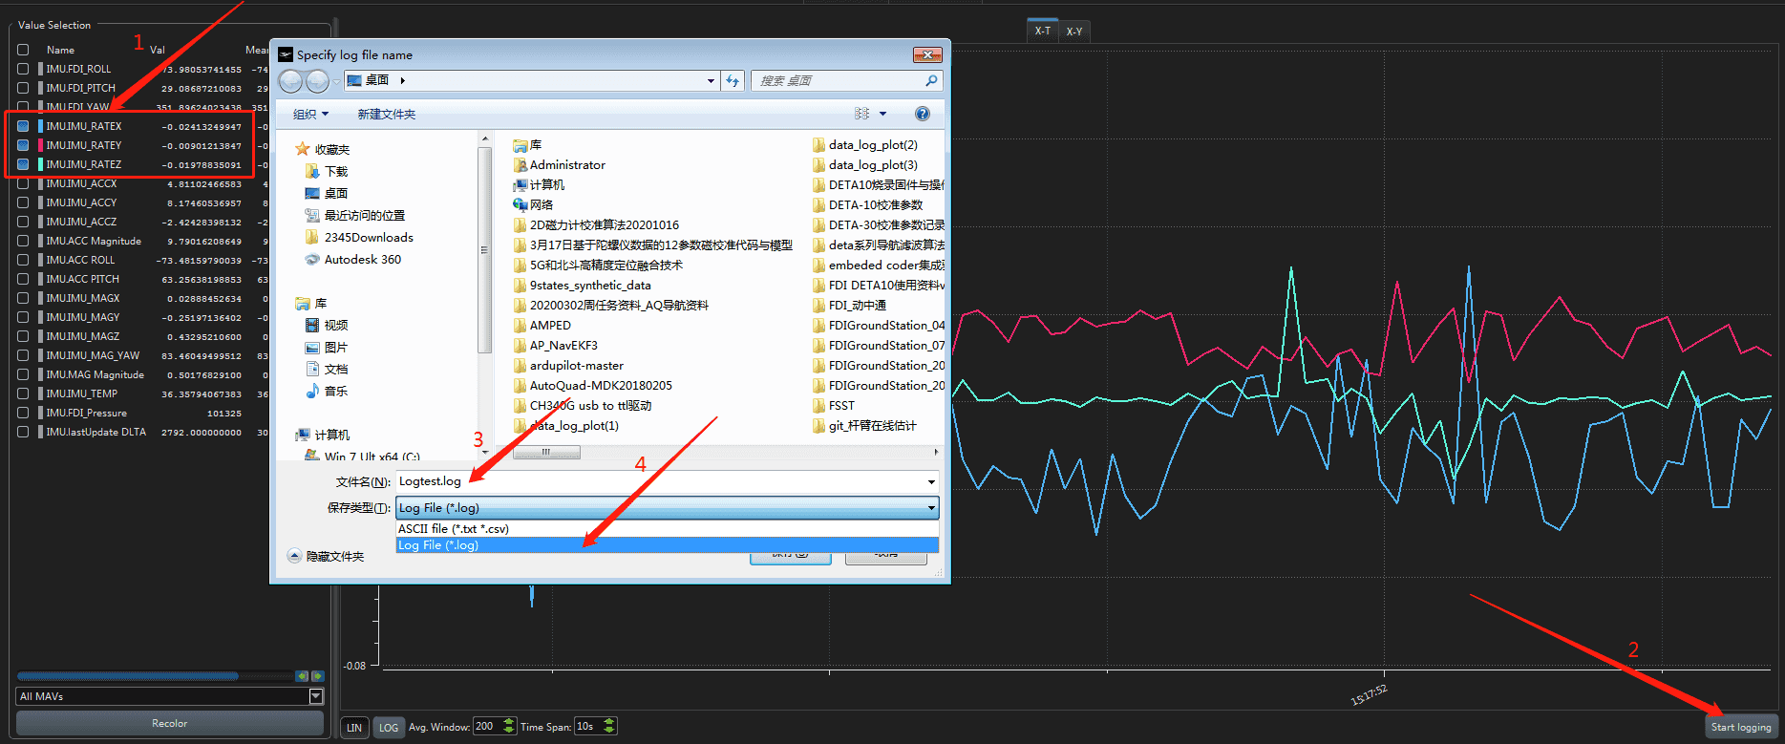Click the back navigation arrow in dialog
The width and height of the screenshot is (1785, 744).
click(x=291, y=81)
